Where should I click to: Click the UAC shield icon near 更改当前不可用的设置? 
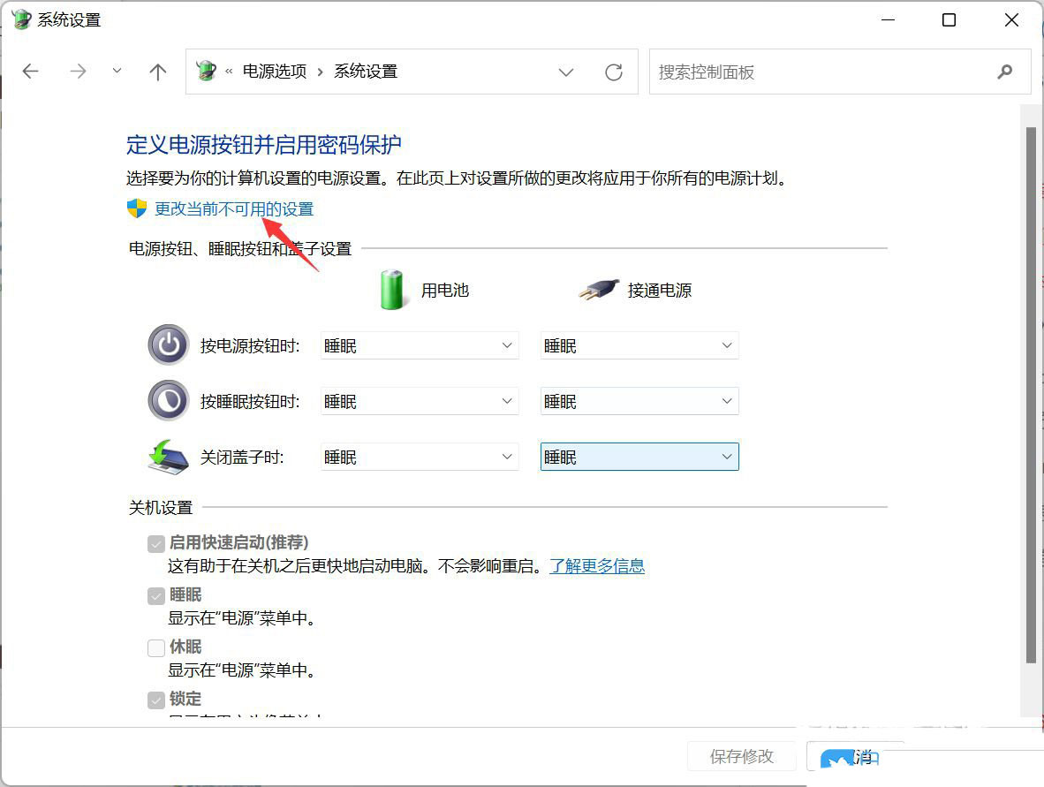(x=134, y=208)
